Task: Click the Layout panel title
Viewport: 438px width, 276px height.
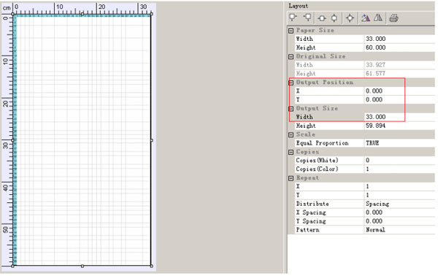Action: click(298, 6)
